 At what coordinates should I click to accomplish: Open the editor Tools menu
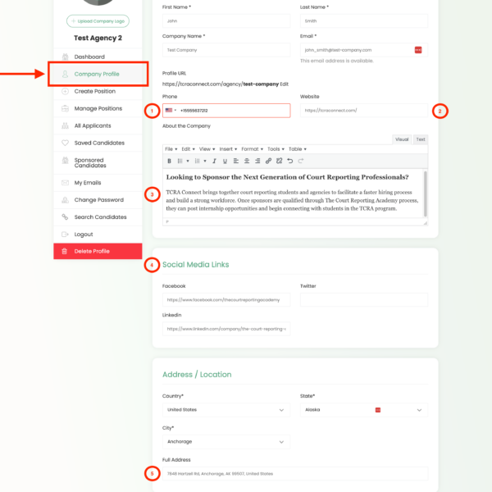coord(276,149)
